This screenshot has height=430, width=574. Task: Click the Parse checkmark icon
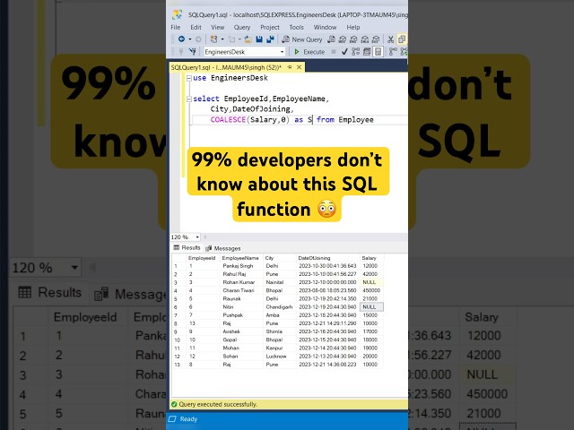coord(344,52)
